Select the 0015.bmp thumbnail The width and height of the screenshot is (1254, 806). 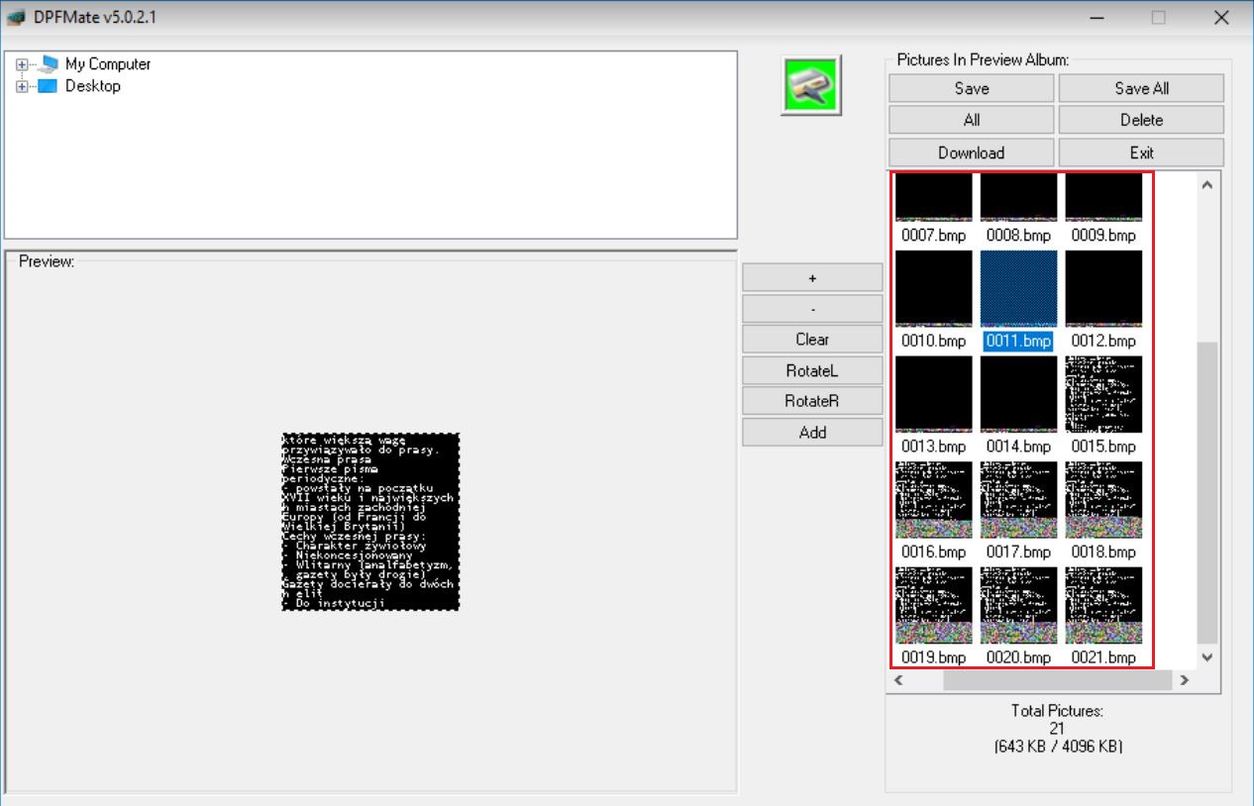pos(1103,394)
